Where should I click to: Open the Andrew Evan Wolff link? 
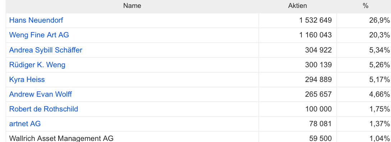click(41, 94)
